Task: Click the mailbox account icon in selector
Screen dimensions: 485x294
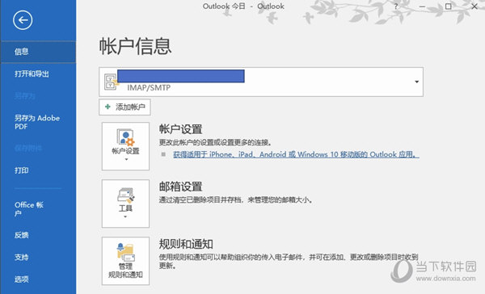Action: coord(111,82)
